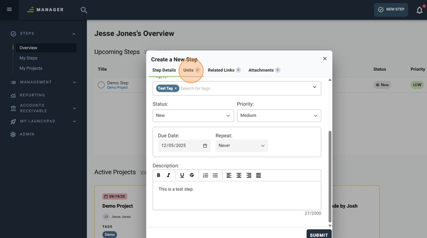Click into the description text area
This screenshot has height=238, width=427.
click(x=237, y=195)
